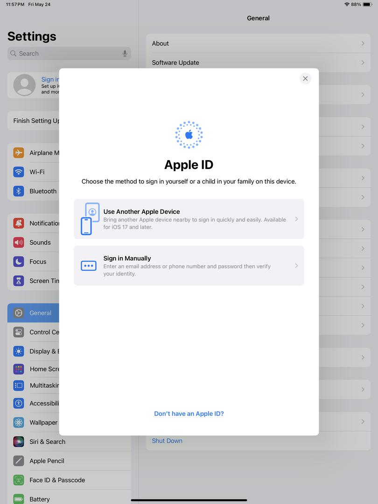
Task: Open Home Screen grid icon
Action: (19, 369)
